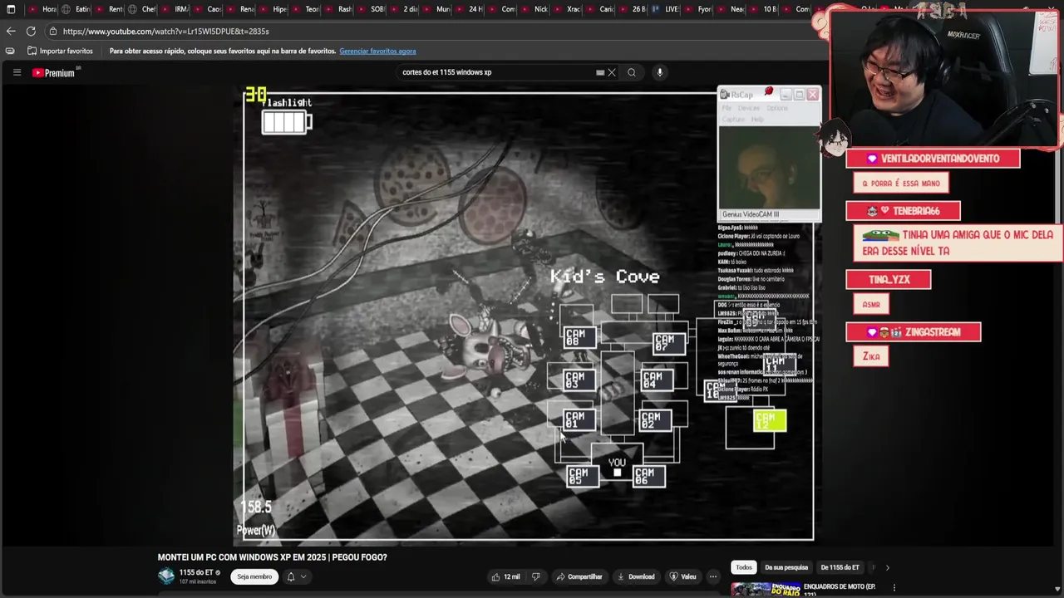The image size is (1064, 598).
Task: Open the 1155 do ET channel name
Action: coord(196,572)
